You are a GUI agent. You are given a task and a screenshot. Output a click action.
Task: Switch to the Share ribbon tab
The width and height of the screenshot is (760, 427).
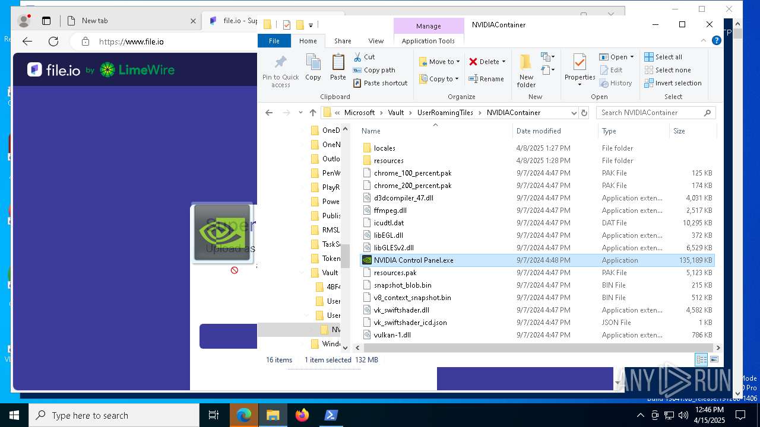click(343, 41)
